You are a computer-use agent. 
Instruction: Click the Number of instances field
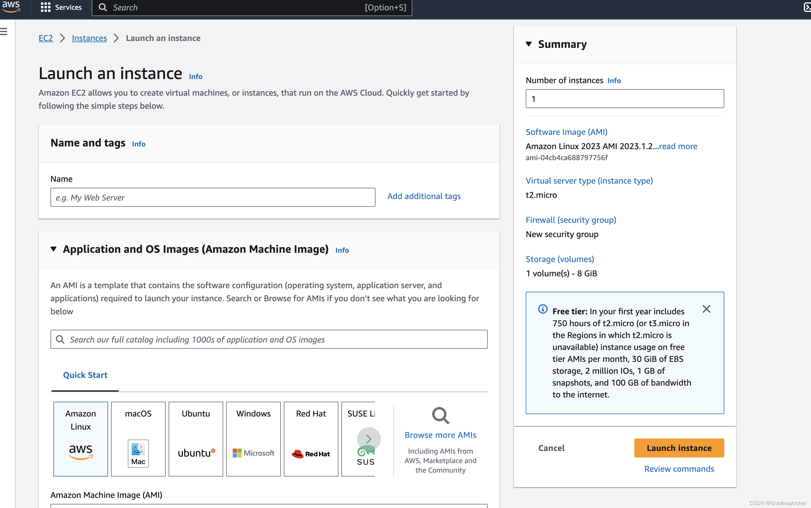click(x=625, y=99)
